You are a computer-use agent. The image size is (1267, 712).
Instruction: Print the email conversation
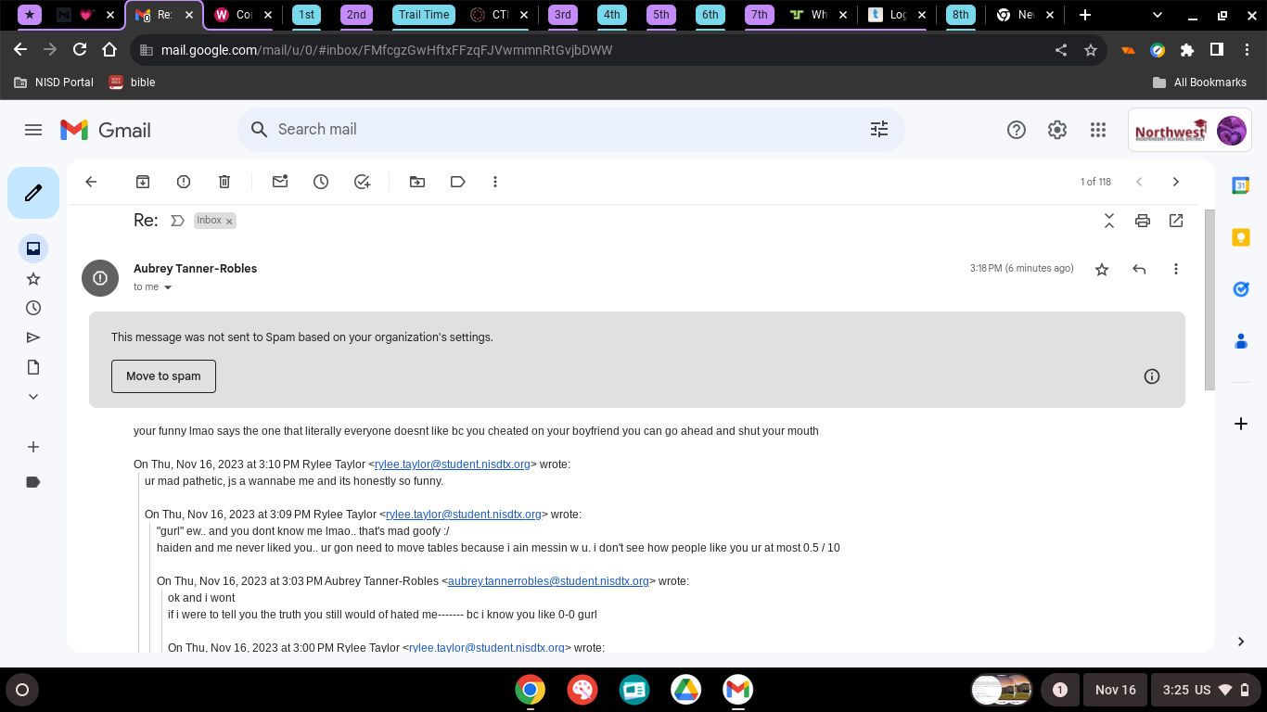1142,221
